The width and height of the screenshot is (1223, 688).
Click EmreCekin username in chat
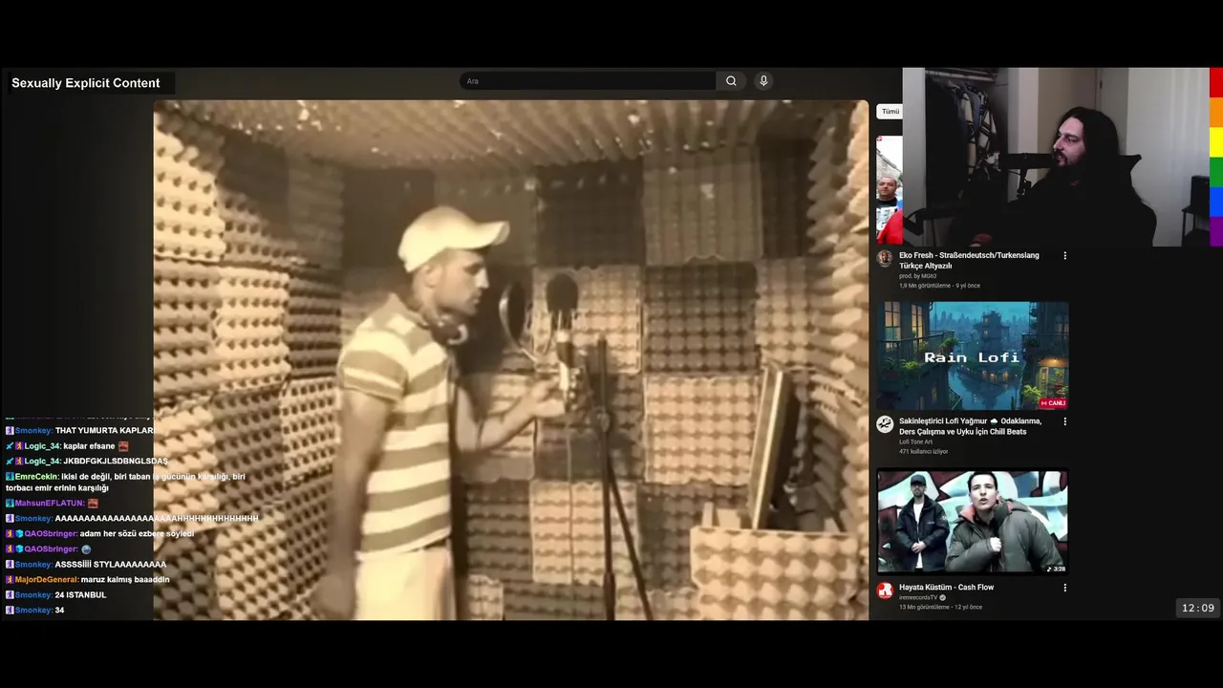click(36, 477)
